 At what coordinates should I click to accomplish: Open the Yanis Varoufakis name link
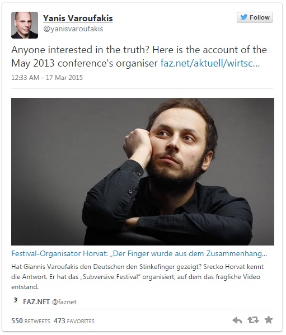(78, 18)
